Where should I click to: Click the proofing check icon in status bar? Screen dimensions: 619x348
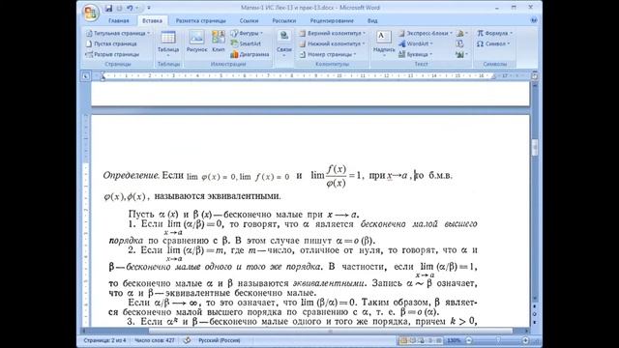pyautogui.click(x=187, y=340)
